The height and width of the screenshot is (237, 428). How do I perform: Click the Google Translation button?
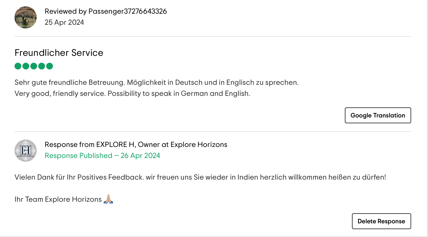click(x=378, y=115)
